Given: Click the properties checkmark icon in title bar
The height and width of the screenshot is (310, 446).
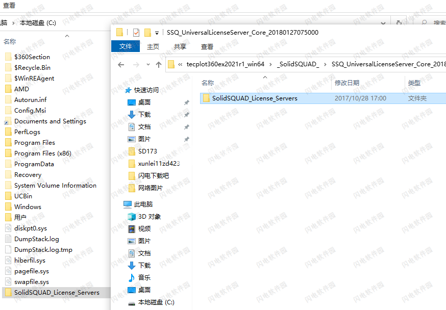Looking at the screenshot, I should [136, 33].
